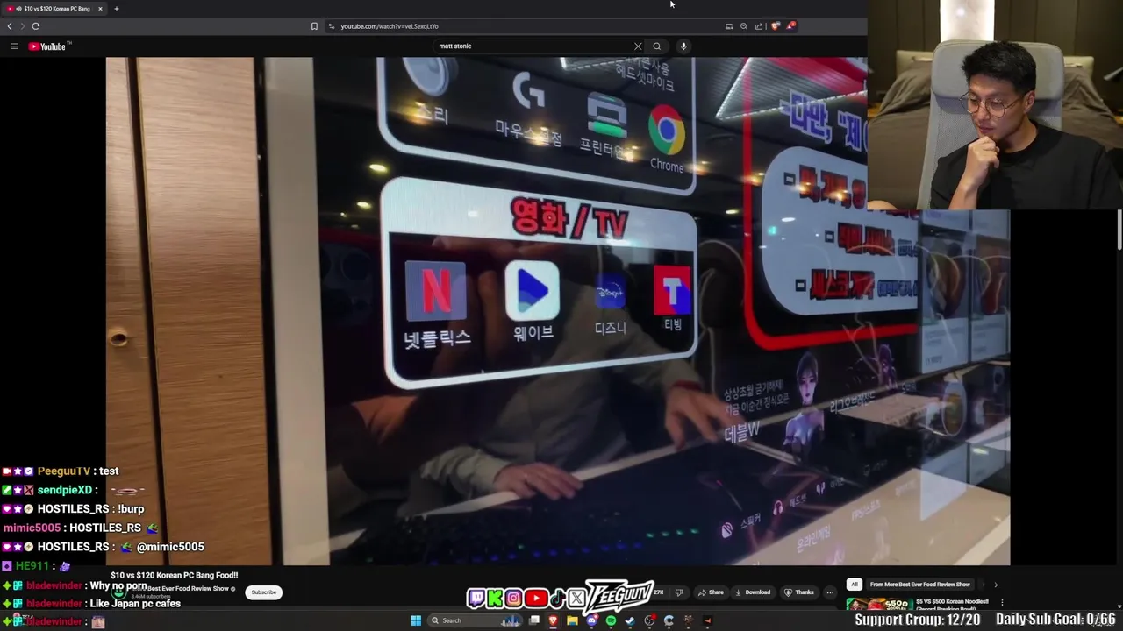Open the Brave Shields lion icon
Screen dimensions: 1123x631
775,26
